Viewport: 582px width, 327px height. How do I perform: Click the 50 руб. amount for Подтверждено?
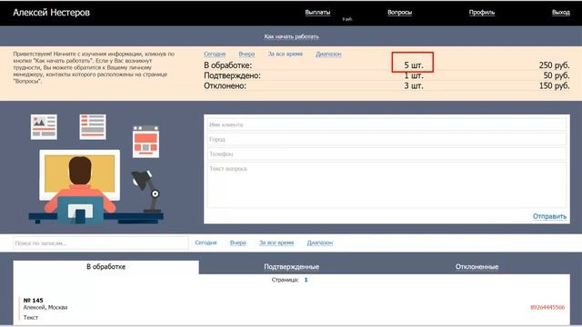coord(557,75)
